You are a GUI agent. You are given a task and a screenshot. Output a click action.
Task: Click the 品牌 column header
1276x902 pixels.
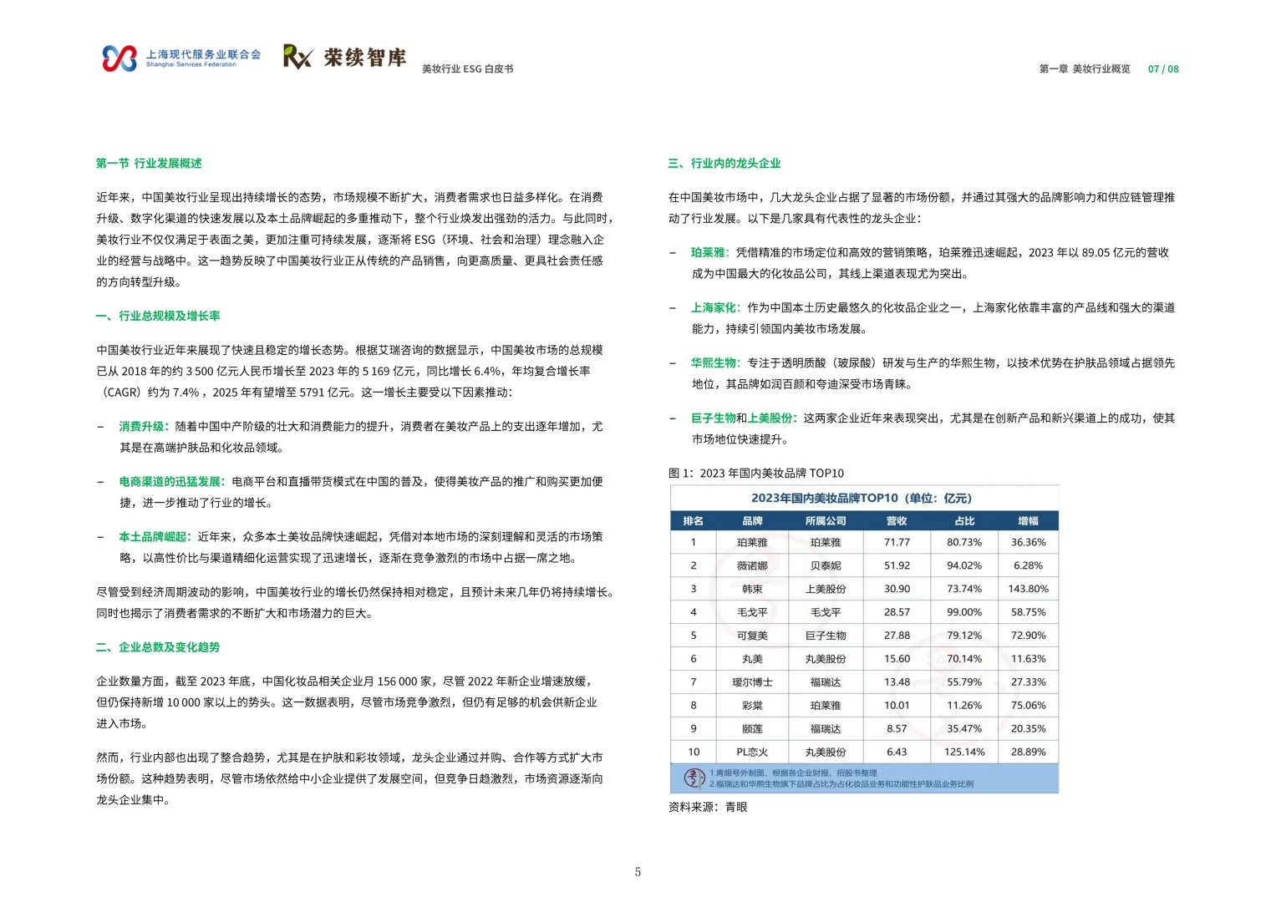[x=752, y=521]
